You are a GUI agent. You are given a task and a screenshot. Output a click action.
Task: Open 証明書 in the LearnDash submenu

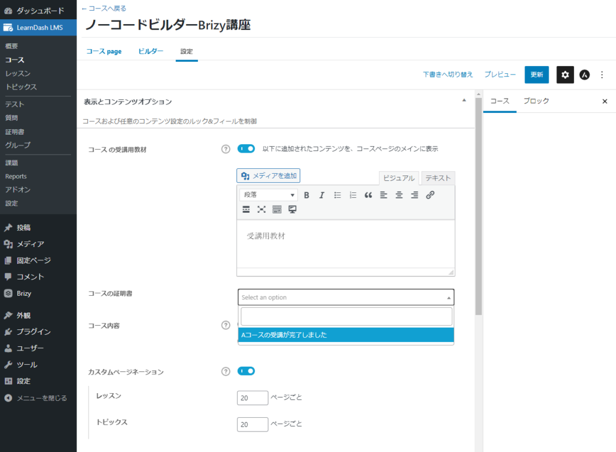(x=15, y=132)
